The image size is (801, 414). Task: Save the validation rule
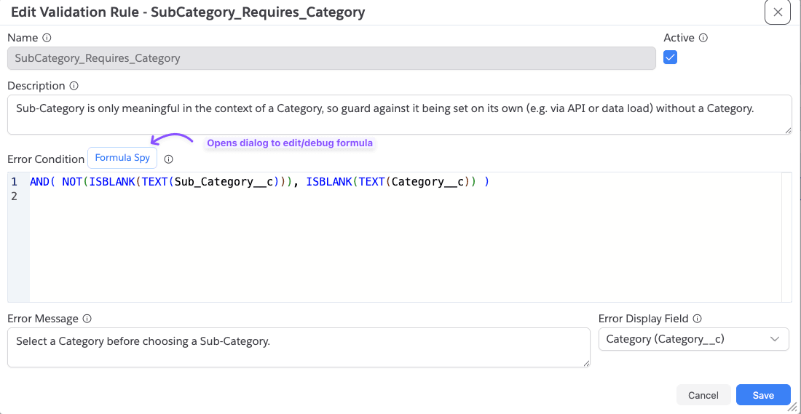click(x=763, y=395)
